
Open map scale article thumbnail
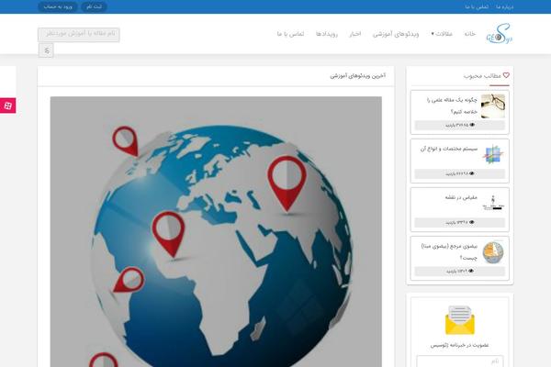493,204
